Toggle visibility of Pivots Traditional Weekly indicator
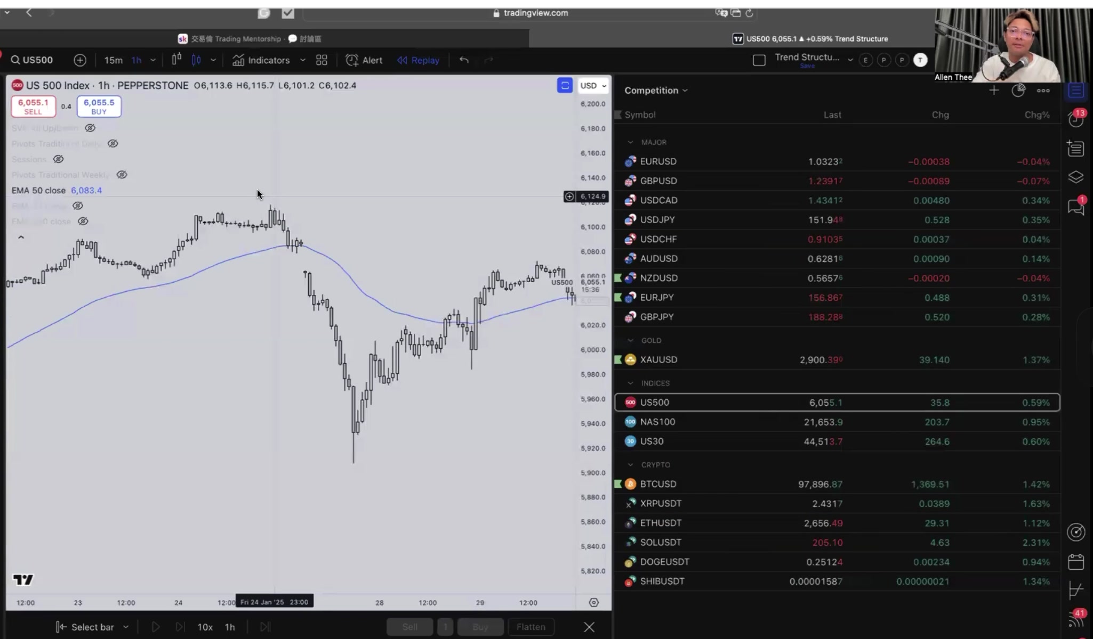 tap(122, 175)
